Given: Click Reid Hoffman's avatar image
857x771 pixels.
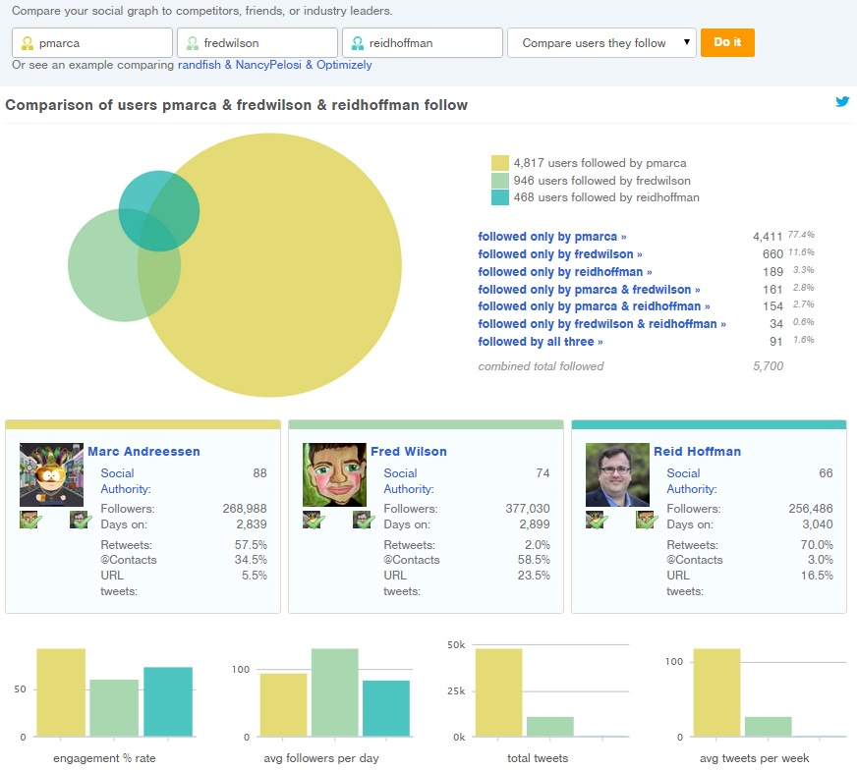Looking at the screenshot, I should point(617,474).
